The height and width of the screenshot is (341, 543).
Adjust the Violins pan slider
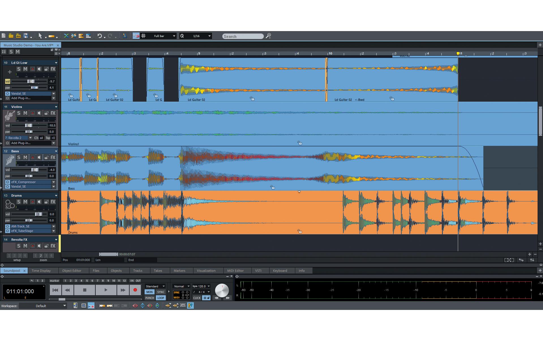tap(29, 132)
